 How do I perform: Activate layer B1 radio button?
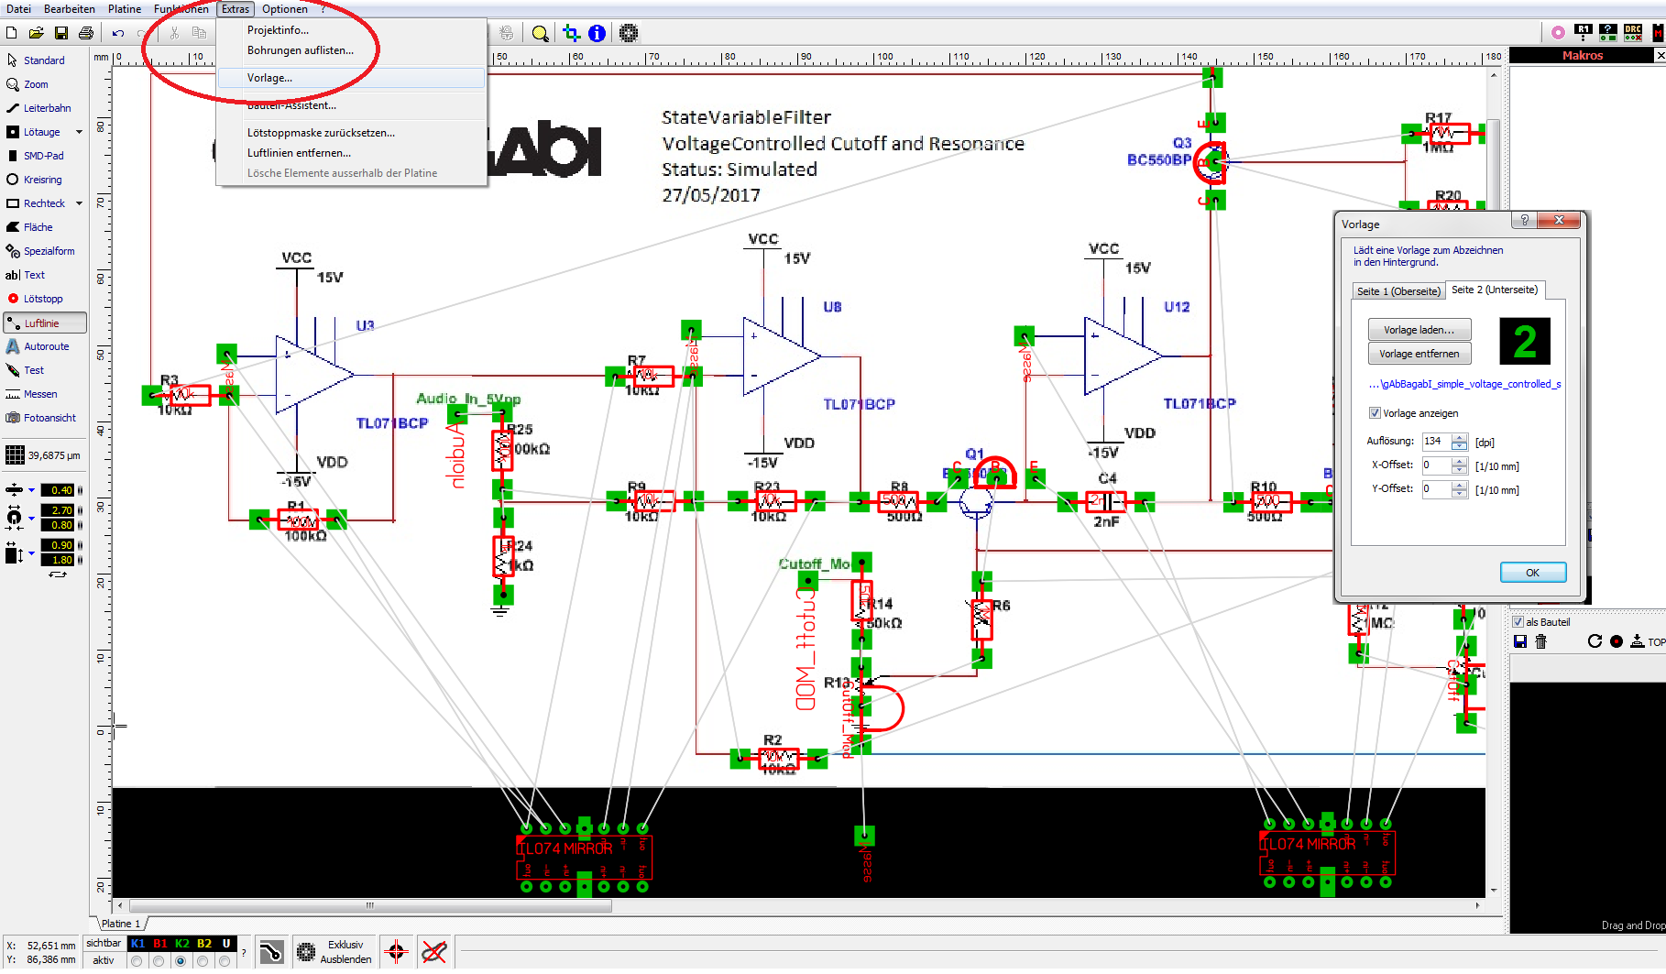(x=159, y=961)
